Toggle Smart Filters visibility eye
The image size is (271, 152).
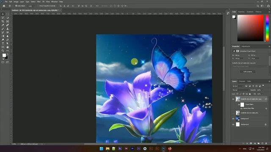[x=239, y=105]
